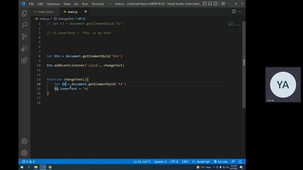This screenshot has height=170, width=303.
Task: Open notifications bell in status bar
Action: (240, 161)
